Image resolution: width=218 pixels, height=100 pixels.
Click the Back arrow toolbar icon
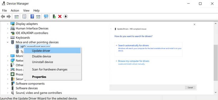tap(3, 17)
